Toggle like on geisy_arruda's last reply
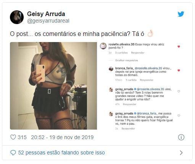 [179, 115]
